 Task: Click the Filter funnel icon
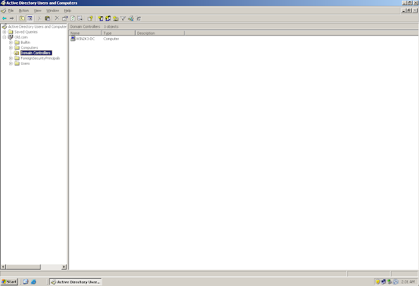pyautogui.click(x=123, y=18)
